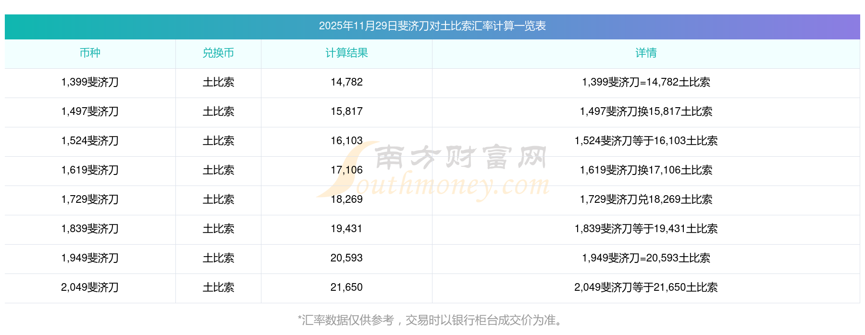Click the 1,524斐济刀 currency cell
Screen dimensions: 865x335
[90, 141]
